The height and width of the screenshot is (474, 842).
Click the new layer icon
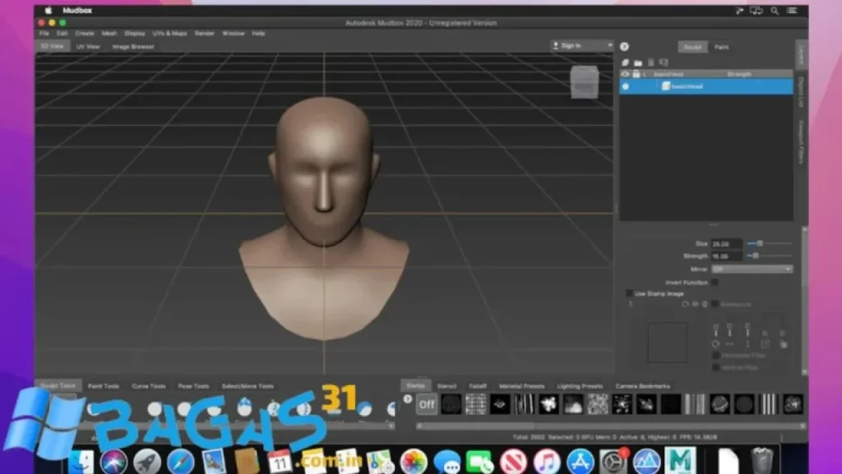click(x=625, y=63)
